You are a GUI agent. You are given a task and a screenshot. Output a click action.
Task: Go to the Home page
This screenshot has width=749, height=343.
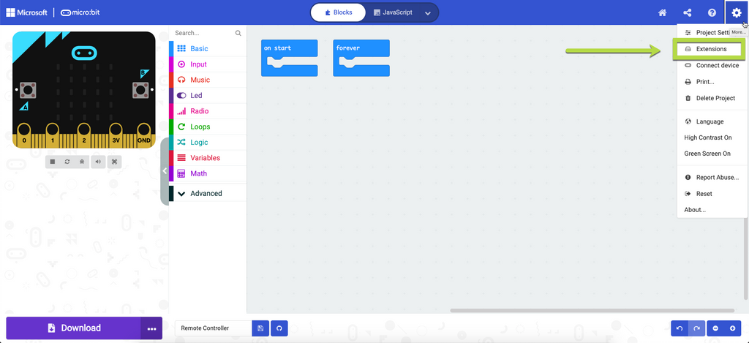(662, 12)
